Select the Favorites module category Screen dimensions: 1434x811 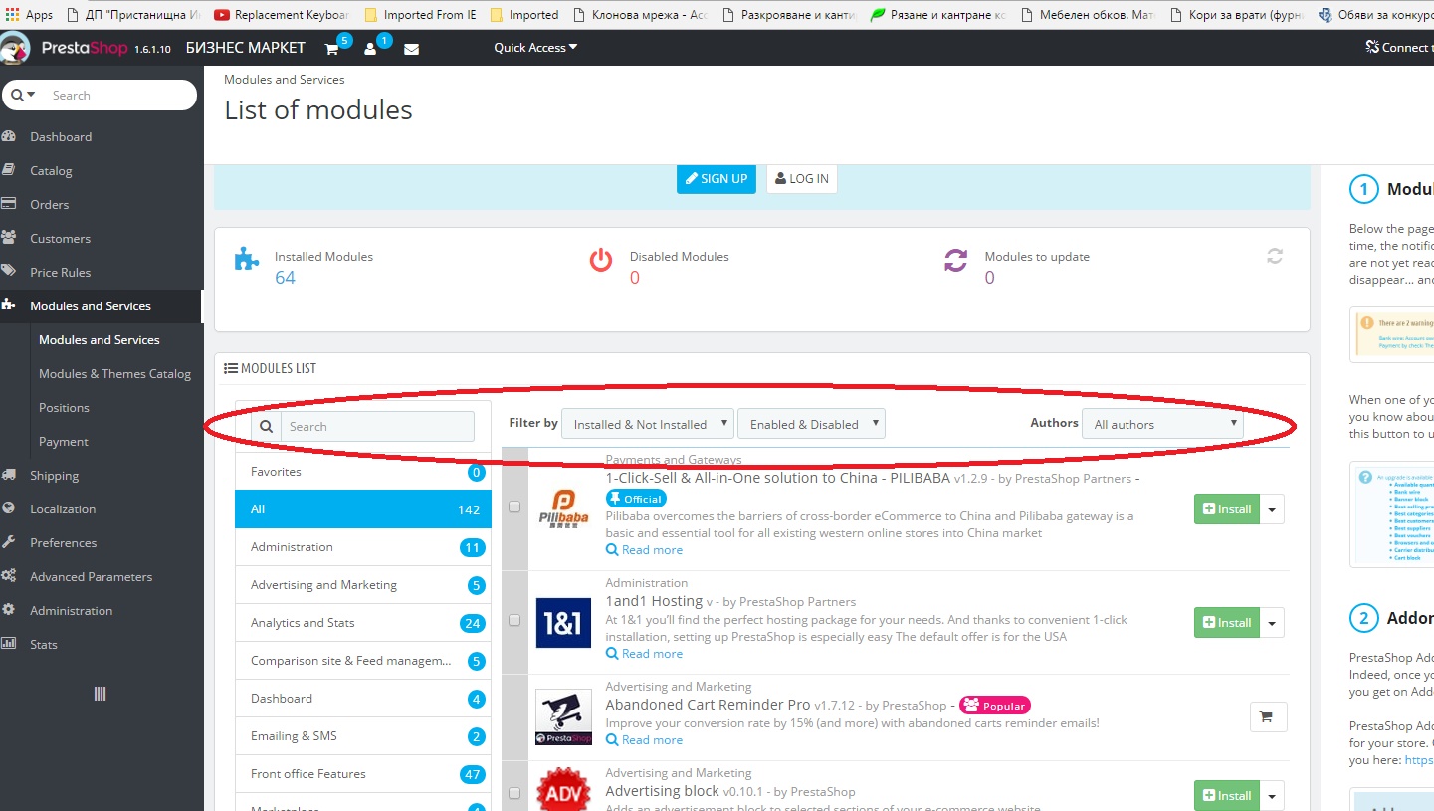tap(363, 472)
